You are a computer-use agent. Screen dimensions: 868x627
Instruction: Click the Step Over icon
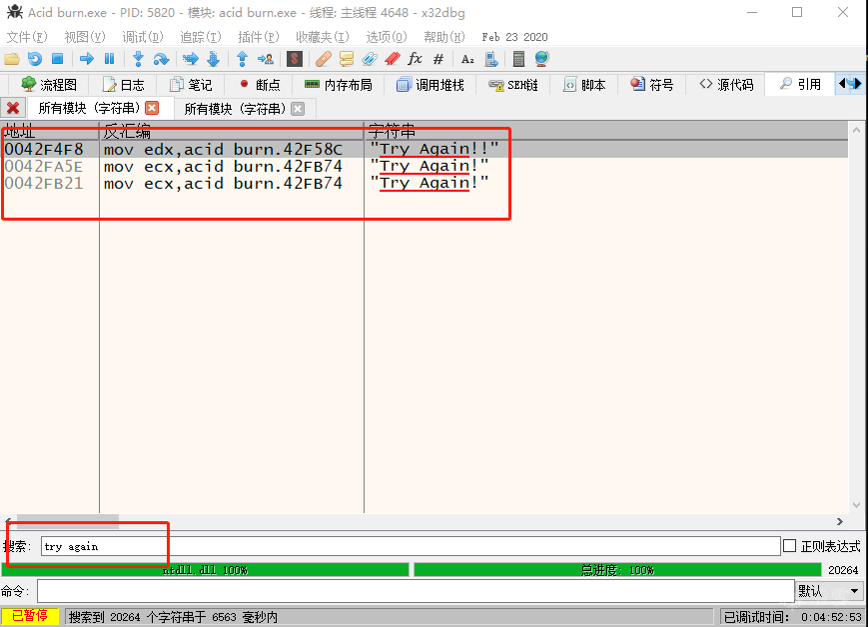[x=161, y=59]
